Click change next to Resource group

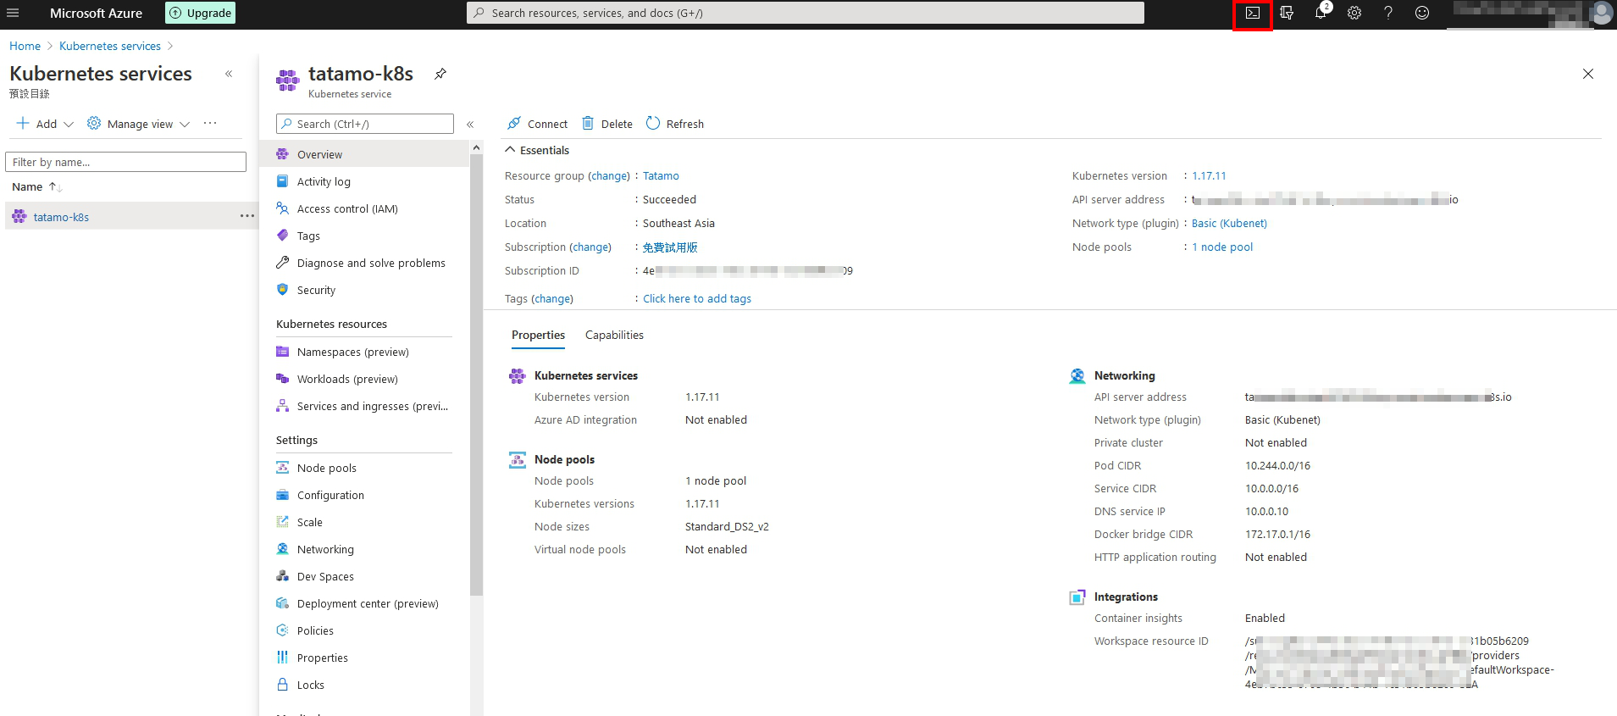609,175
